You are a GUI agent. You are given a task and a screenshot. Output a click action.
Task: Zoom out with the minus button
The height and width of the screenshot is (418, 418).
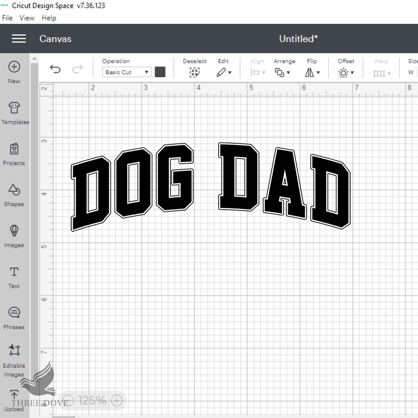[68, 401]
